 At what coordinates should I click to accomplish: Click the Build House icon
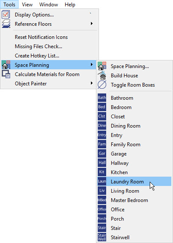(102, 76)
